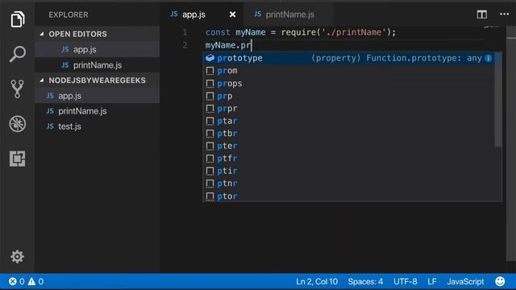Click the errors count in status bar
This screenshot has height=290, width=516.
coord(16,281)
